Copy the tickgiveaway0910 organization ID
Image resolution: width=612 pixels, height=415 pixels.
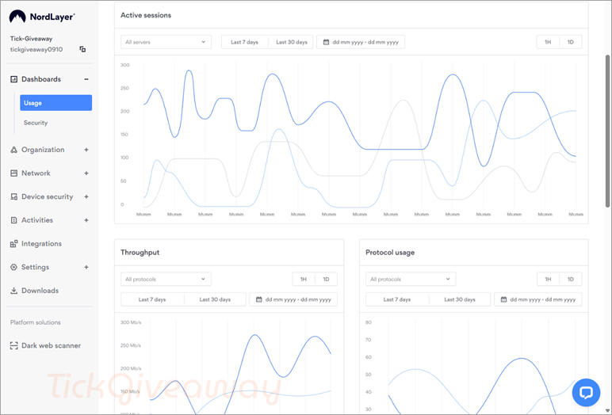[x=82, y=50]
